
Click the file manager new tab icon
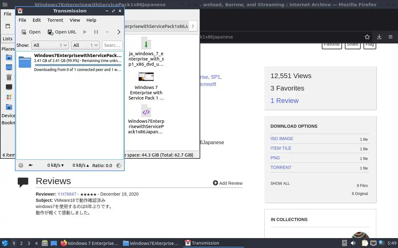8,26
